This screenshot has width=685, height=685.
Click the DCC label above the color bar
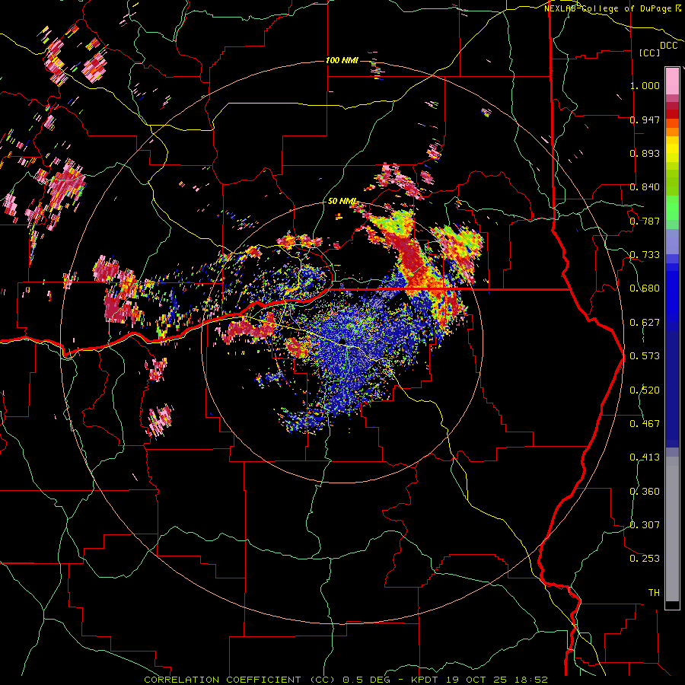coord(668,46)
